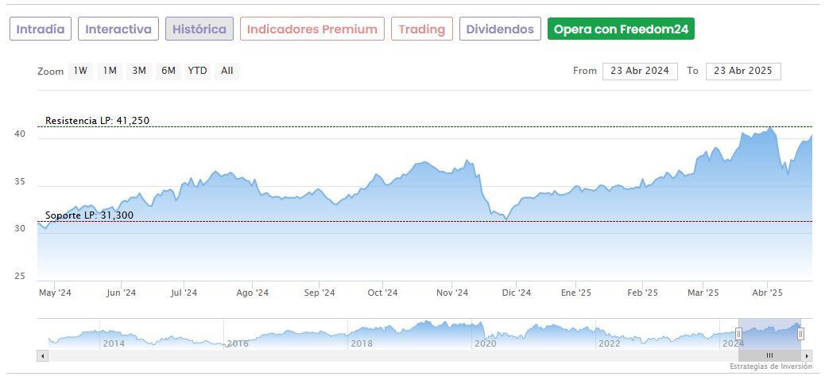Click the scrollbar right arrow
This screenshot has width=825, height=380.
[807, 355]
